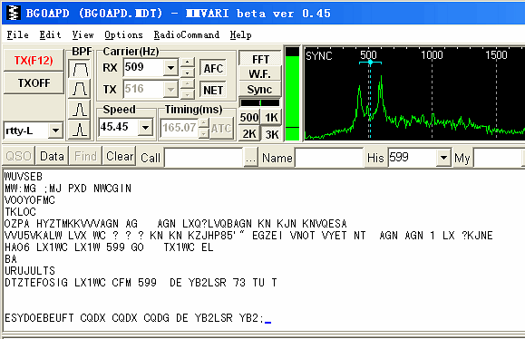525x339 pixels.
Task: Open the View menu
Action: 83,34
